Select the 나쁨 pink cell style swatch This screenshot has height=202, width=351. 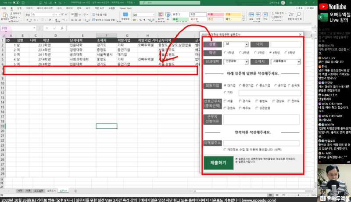point(215,14)
